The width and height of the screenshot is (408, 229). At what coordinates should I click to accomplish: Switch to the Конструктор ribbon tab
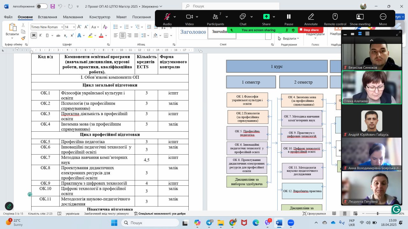coord(100,17)
